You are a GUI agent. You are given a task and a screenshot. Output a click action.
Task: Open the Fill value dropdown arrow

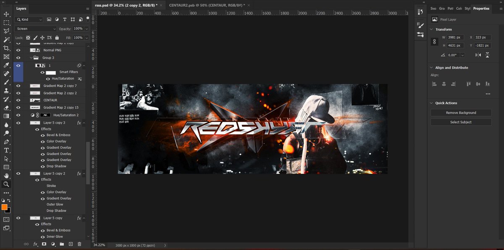click(x=87, y=38)
